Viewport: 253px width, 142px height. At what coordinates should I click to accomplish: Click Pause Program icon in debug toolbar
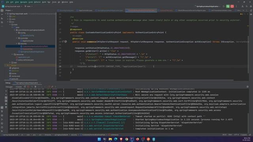coord(35,87)
